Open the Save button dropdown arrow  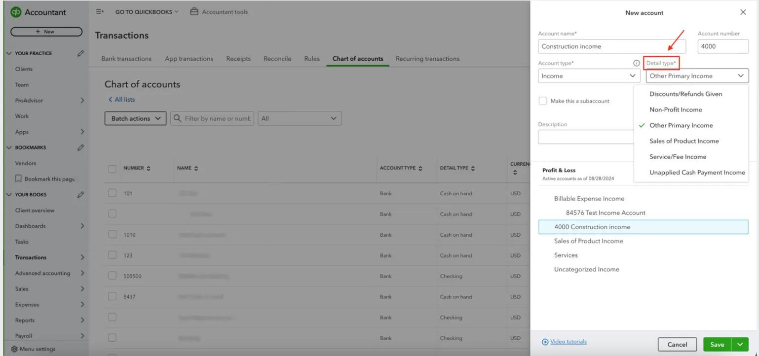740,345
